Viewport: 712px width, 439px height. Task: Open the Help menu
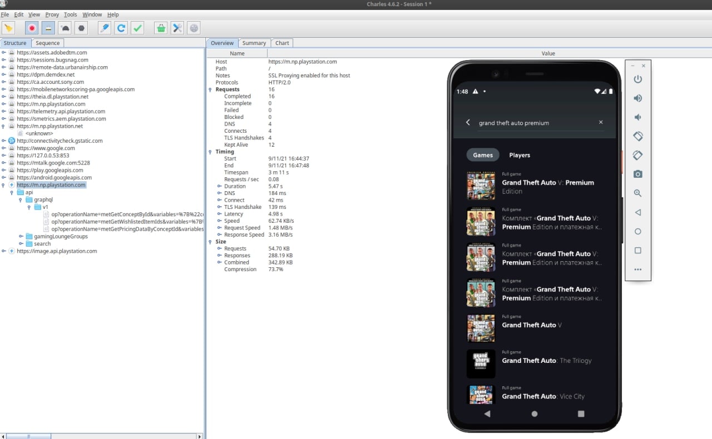113,14
